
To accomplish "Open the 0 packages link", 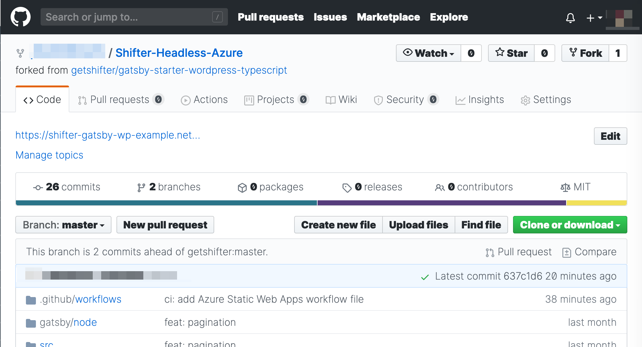I will pyautogui.click(x=270, y=187).
